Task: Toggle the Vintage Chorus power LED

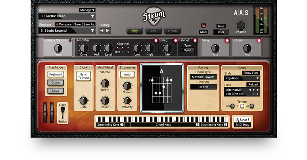Action: point(70,41)
